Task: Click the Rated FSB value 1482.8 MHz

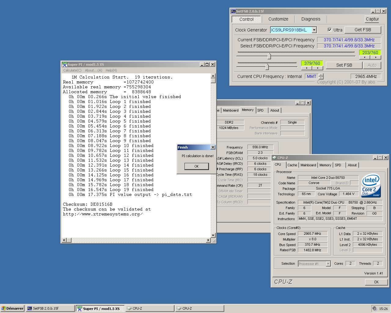Action: point(312,250)
